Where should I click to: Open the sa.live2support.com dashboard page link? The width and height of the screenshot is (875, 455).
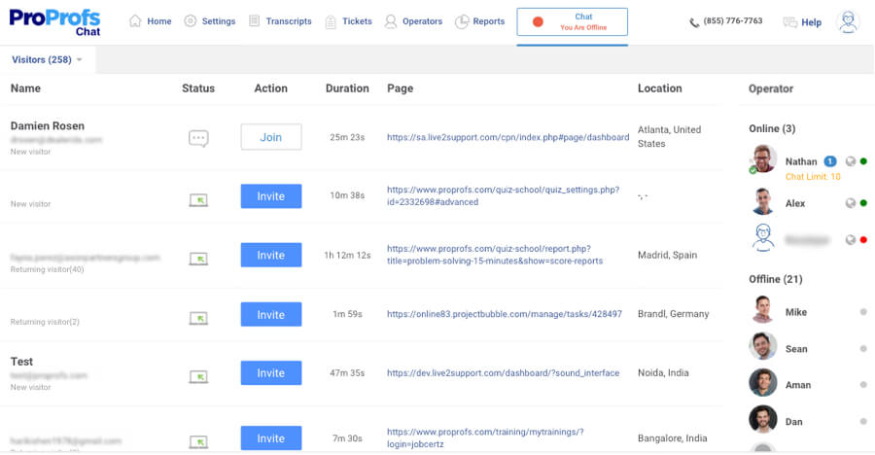pos(507,137)
